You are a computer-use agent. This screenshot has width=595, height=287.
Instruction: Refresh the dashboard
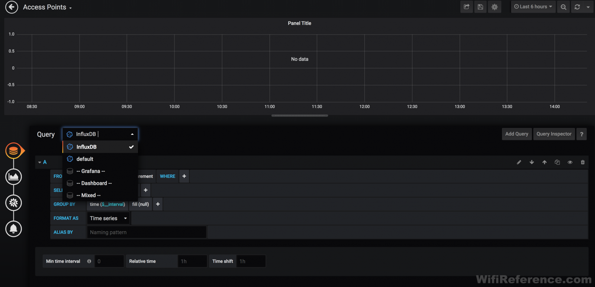coord(577,7)
